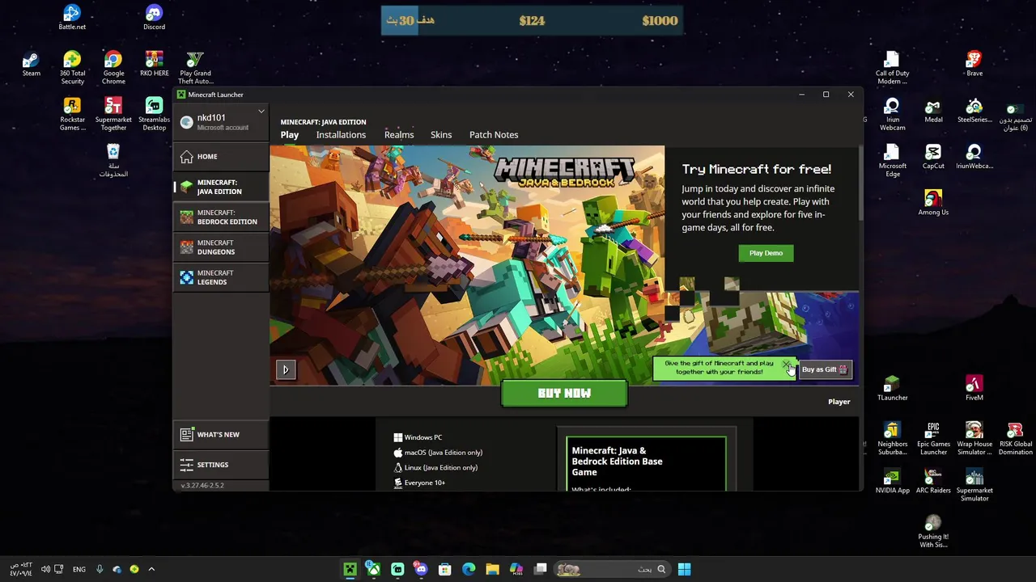Open Rockstar Games Launcher desktop icon
The width and height of the screenshot is (1036, 582).
[72, 114]
